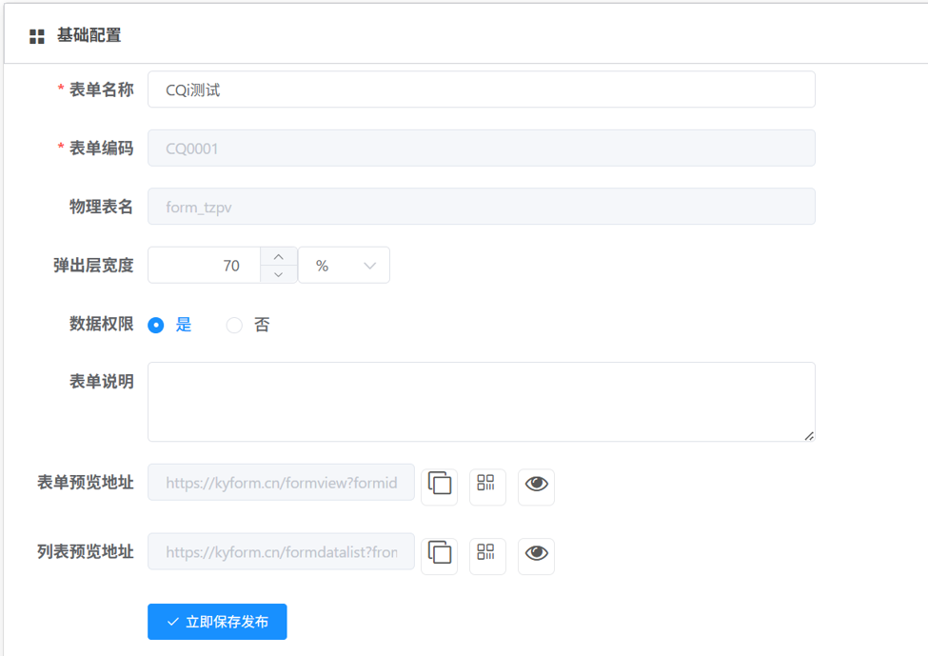The width and height of the screenshot is (928, 656).
Task: Show QR code for form preview address
Action: click(487, 484)
